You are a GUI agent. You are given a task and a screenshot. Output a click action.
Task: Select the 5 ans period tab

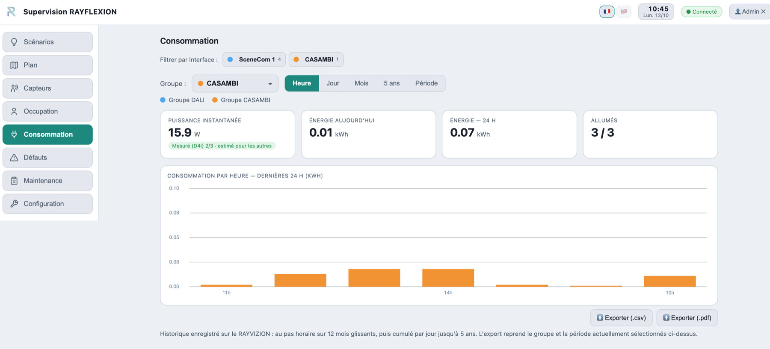coord(391,83)
